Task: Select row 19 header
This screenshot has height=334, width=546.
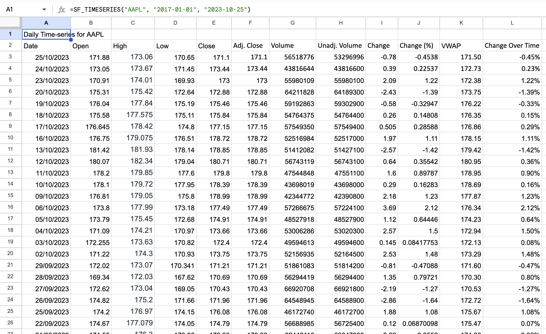Action: pos(10,242)
